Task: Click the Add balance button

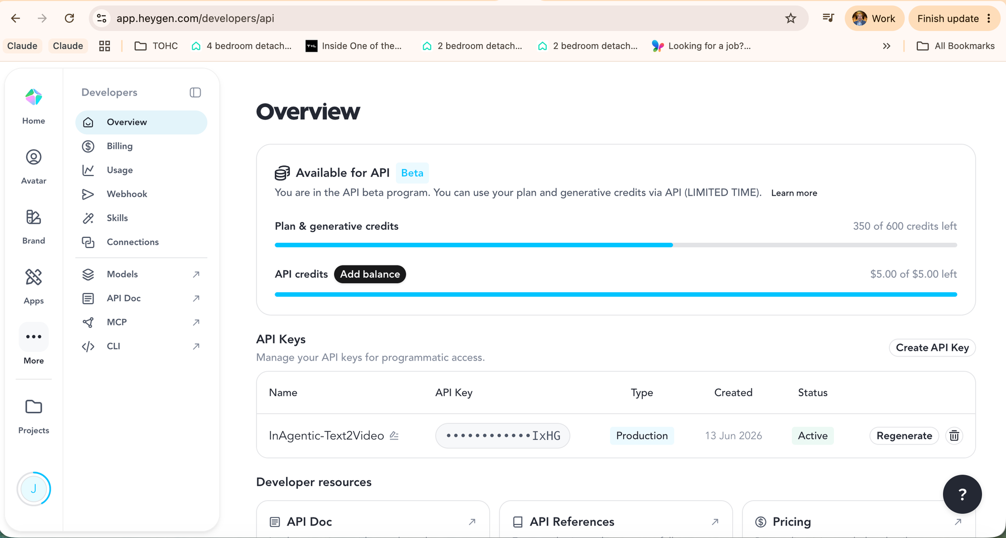Action: [x=370, y=274]
